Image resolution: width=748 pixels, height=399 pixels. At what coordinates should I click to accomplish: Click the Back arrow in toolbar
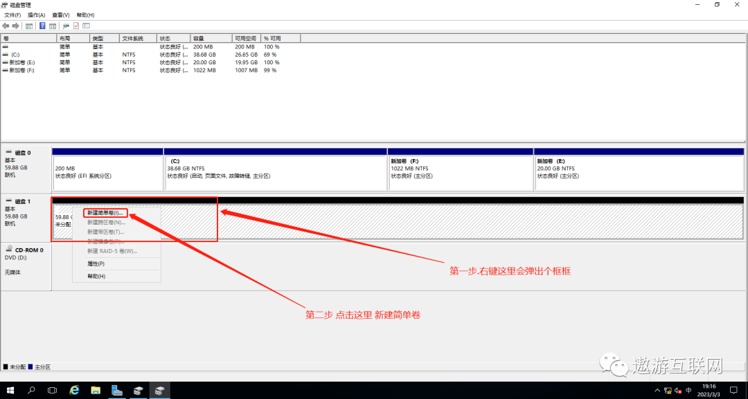6,26
